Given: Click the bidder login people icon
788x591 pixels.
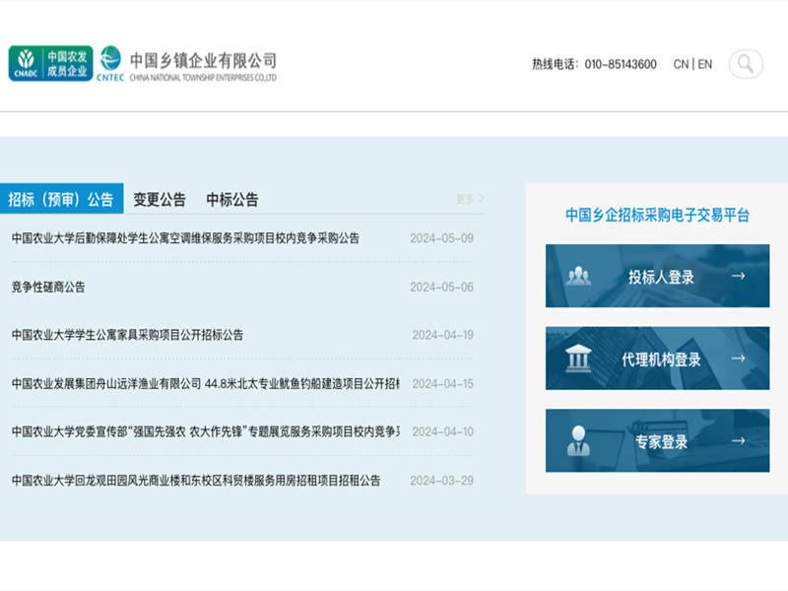Looking at the screenshot, I should tap(578, 277).
